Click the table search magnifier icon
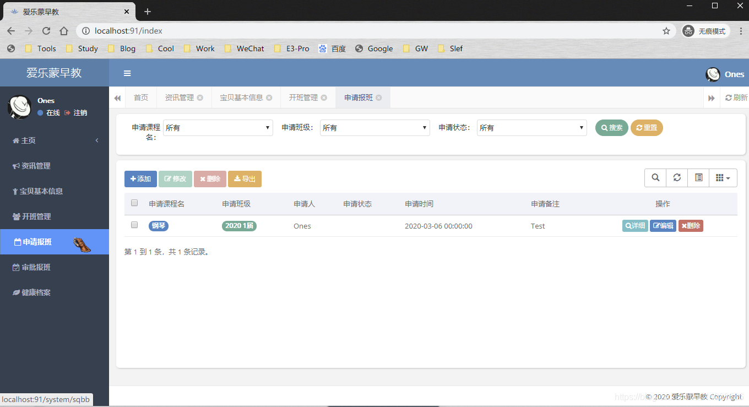749x407 pixels. click(x=655, y=178)
